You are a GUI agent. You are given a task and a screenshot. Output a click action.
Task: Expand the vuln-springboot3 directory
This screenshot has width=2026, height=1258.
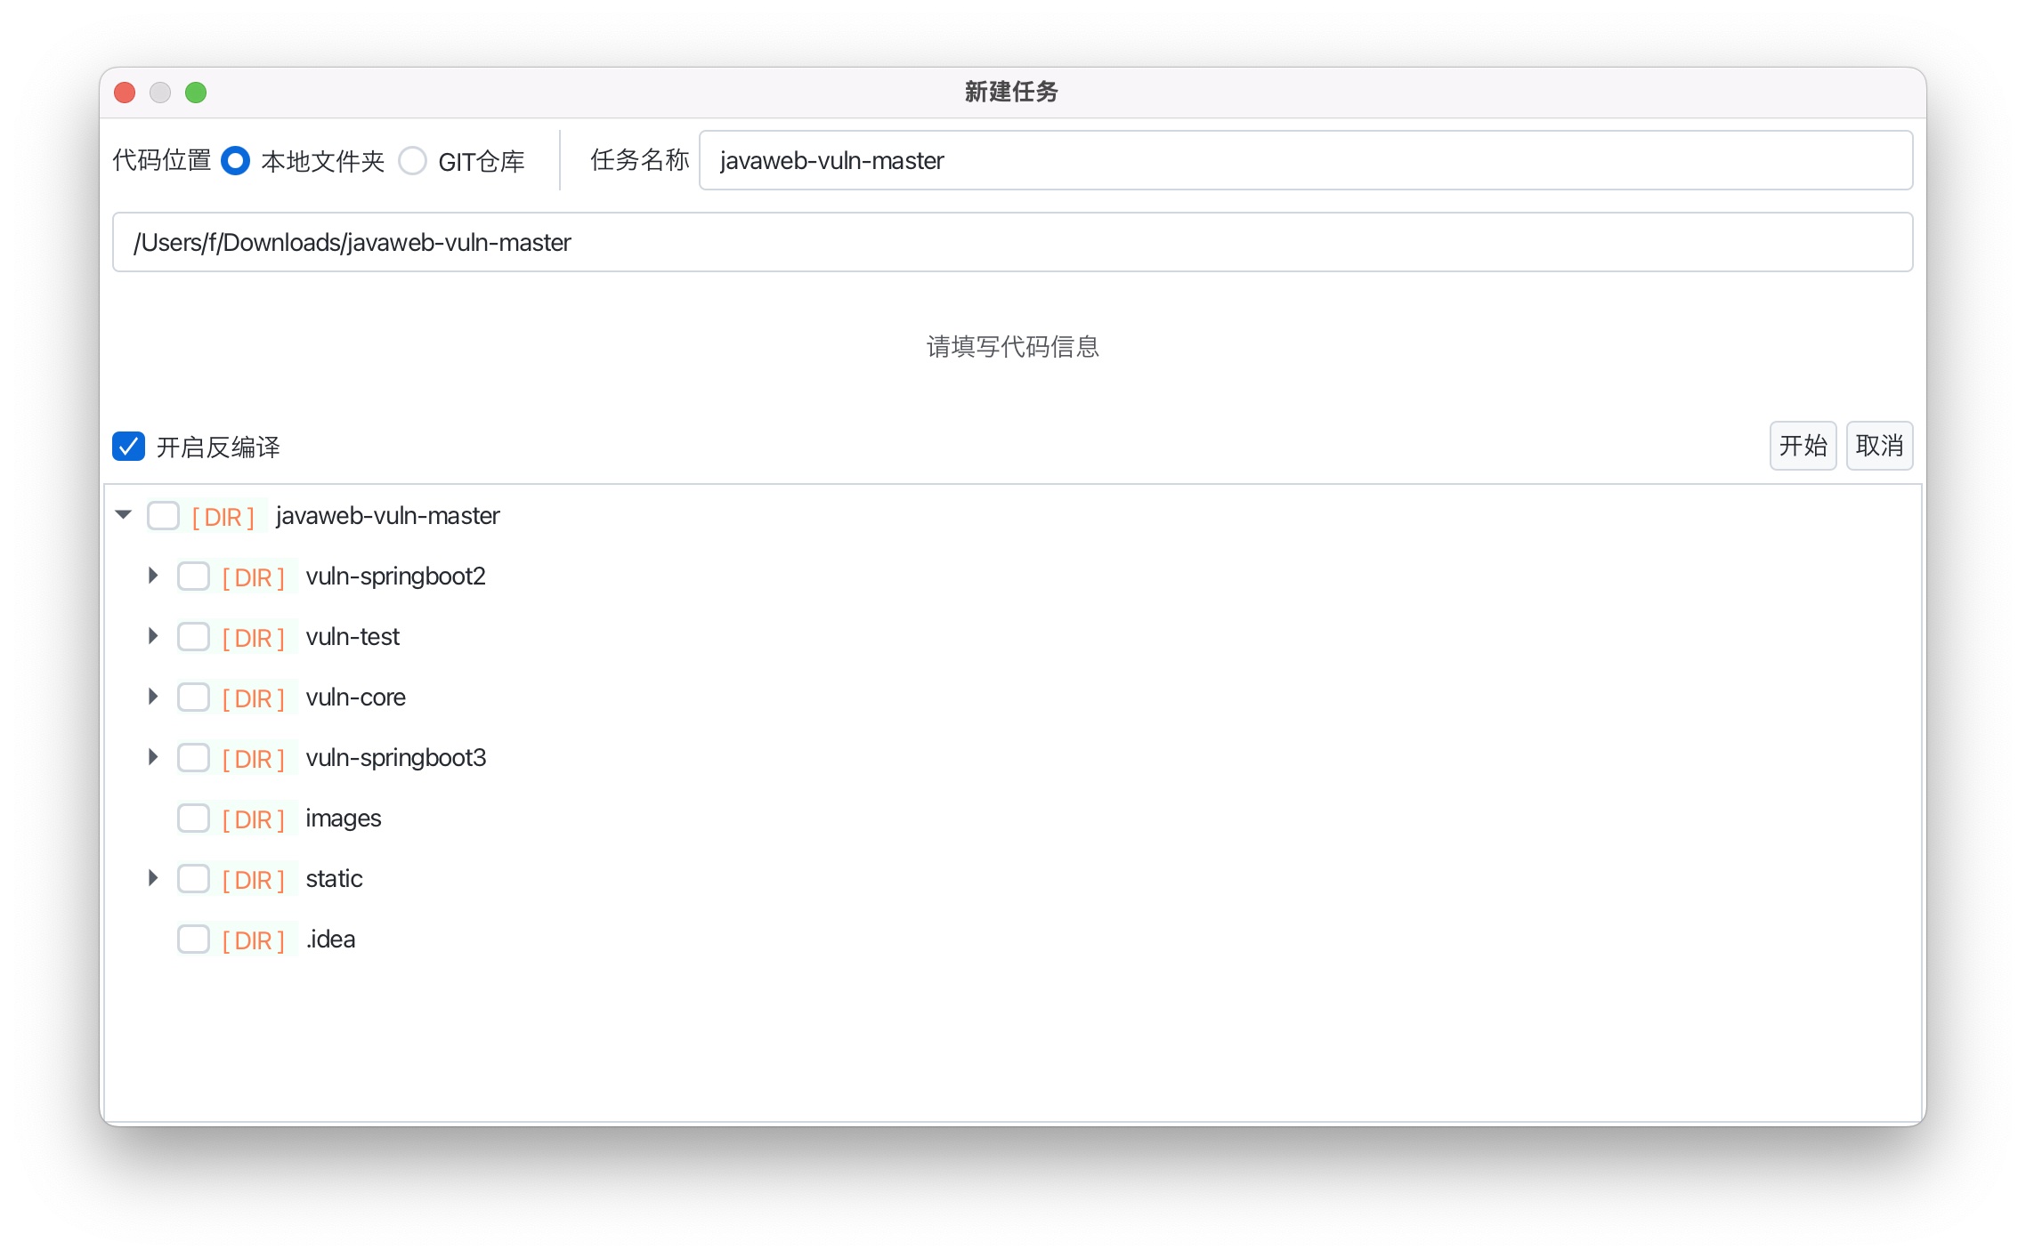pyautogui.click(x=153, y=758)
